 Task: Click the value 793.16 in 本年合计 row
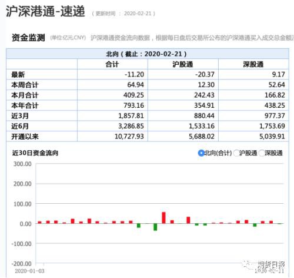(x=133, y=105)
